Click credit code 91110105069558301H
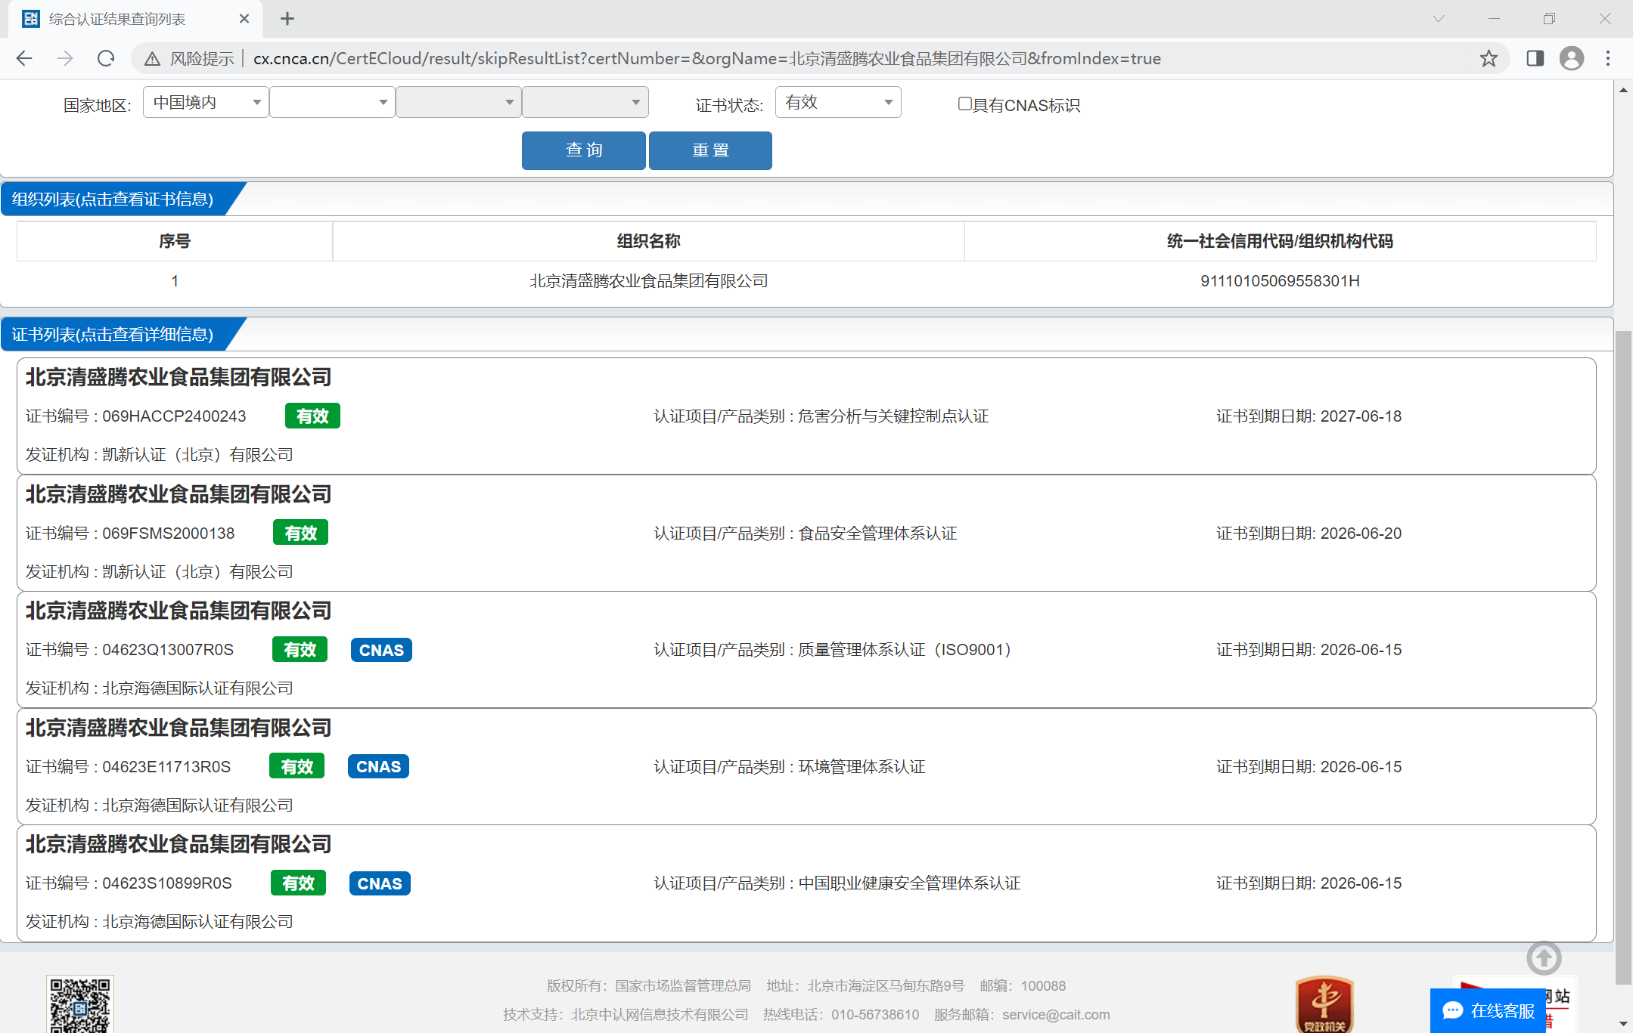The height and width of the screenshot is (1033, 1633). point(1280,281)
